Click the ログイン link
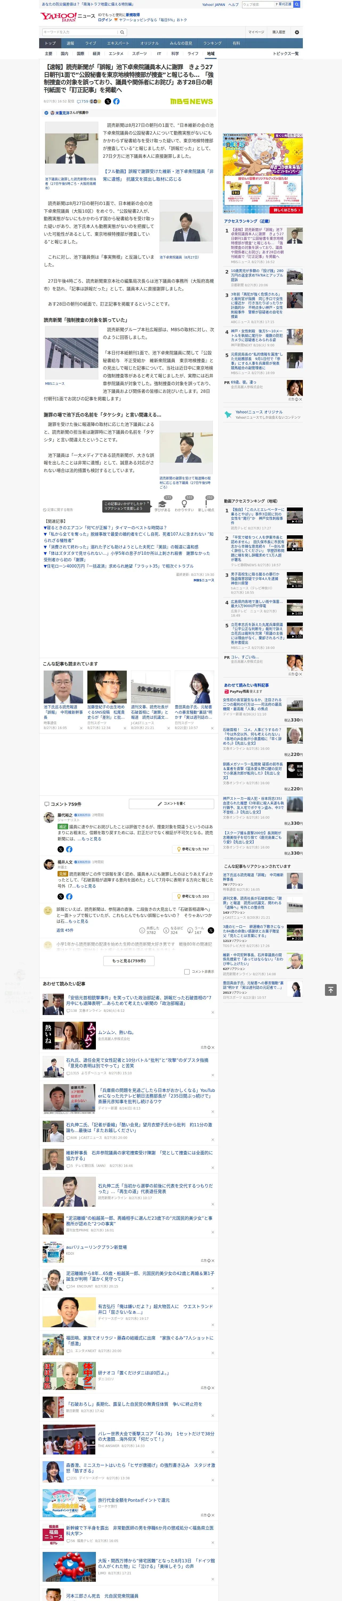The height and width of the screenshot is (1601, 342). point(105,20)
